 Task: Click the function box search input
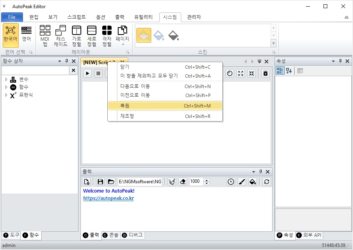click(x=35, y=70)
